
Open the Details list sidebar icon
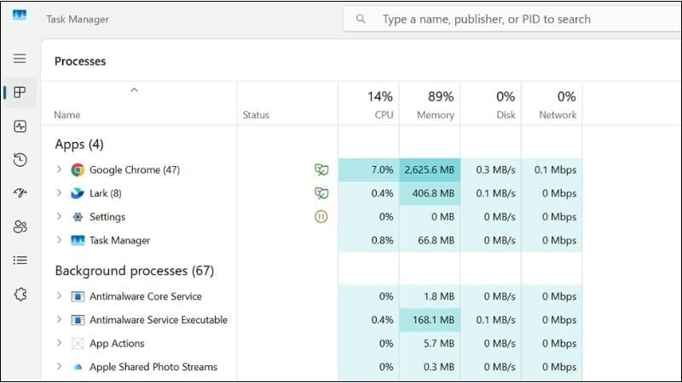pos(20,260)
